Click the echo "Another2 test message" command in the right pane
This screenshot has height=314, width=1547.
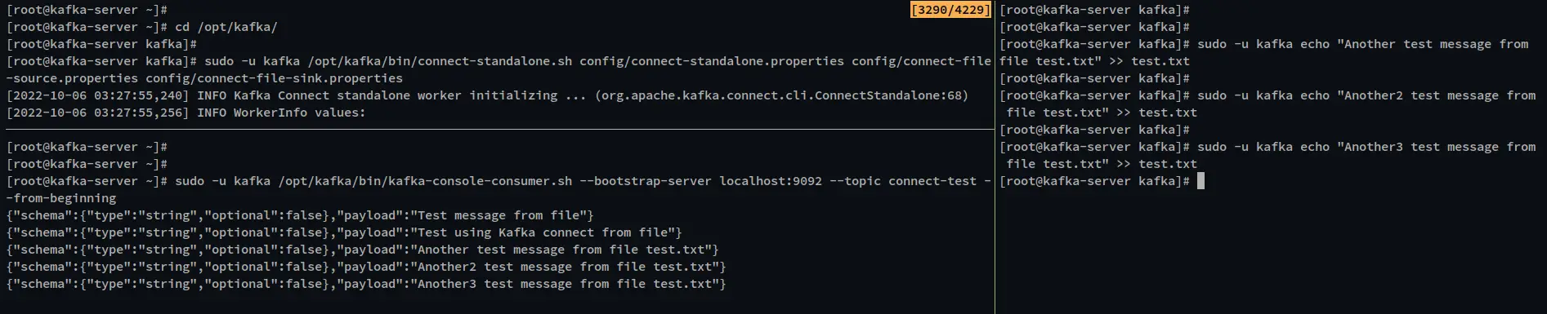[x=1268, y=104]
